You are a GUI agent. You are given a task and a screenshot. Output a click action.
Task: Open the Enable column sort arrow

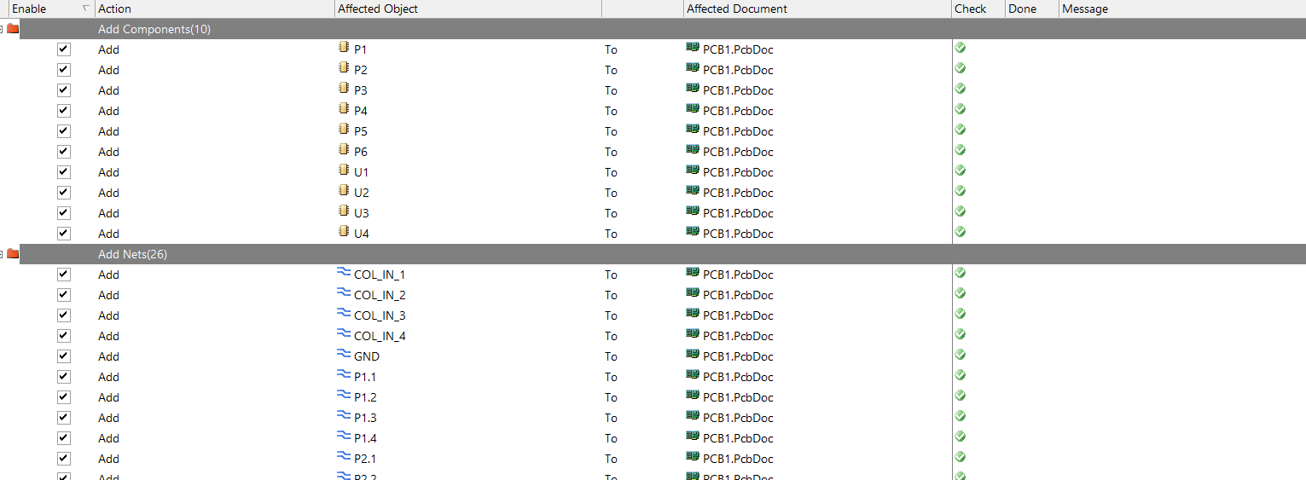pos(85,9)
